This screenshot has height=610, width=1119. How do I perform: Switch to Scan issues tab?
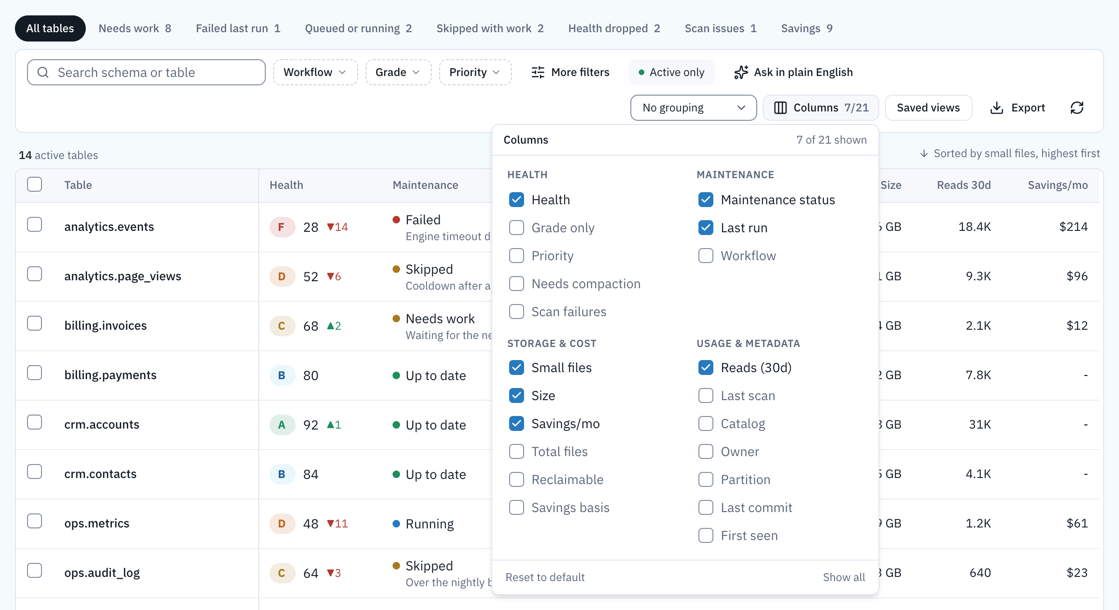(720, 28)
